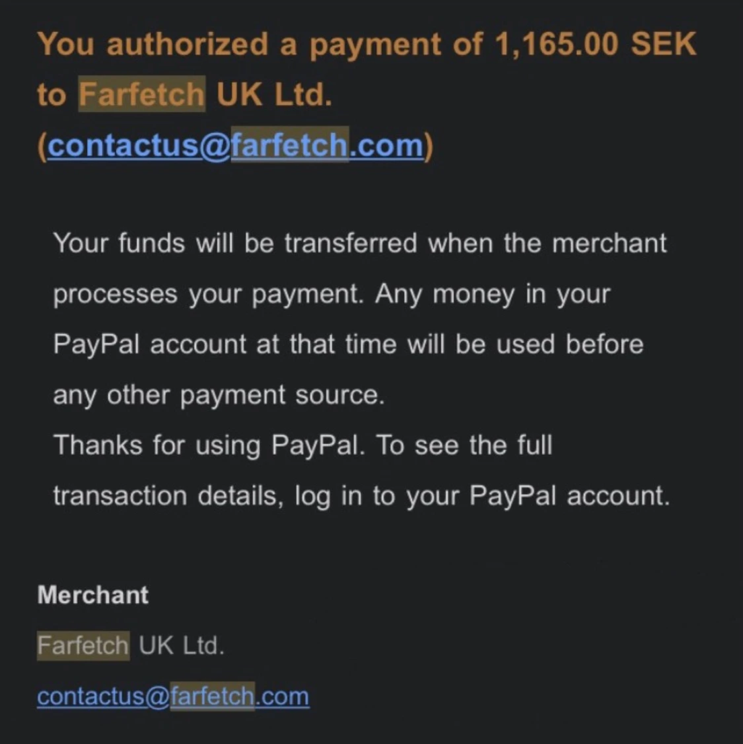Click the .com part of the heading email
This screenshot has height=744, width=743.
386,145
